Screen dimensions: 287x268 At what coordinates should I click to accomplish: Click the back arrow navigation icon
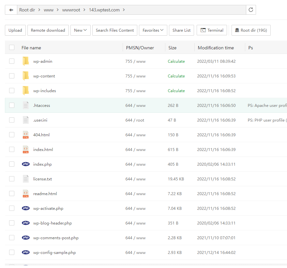coord(11,10)
